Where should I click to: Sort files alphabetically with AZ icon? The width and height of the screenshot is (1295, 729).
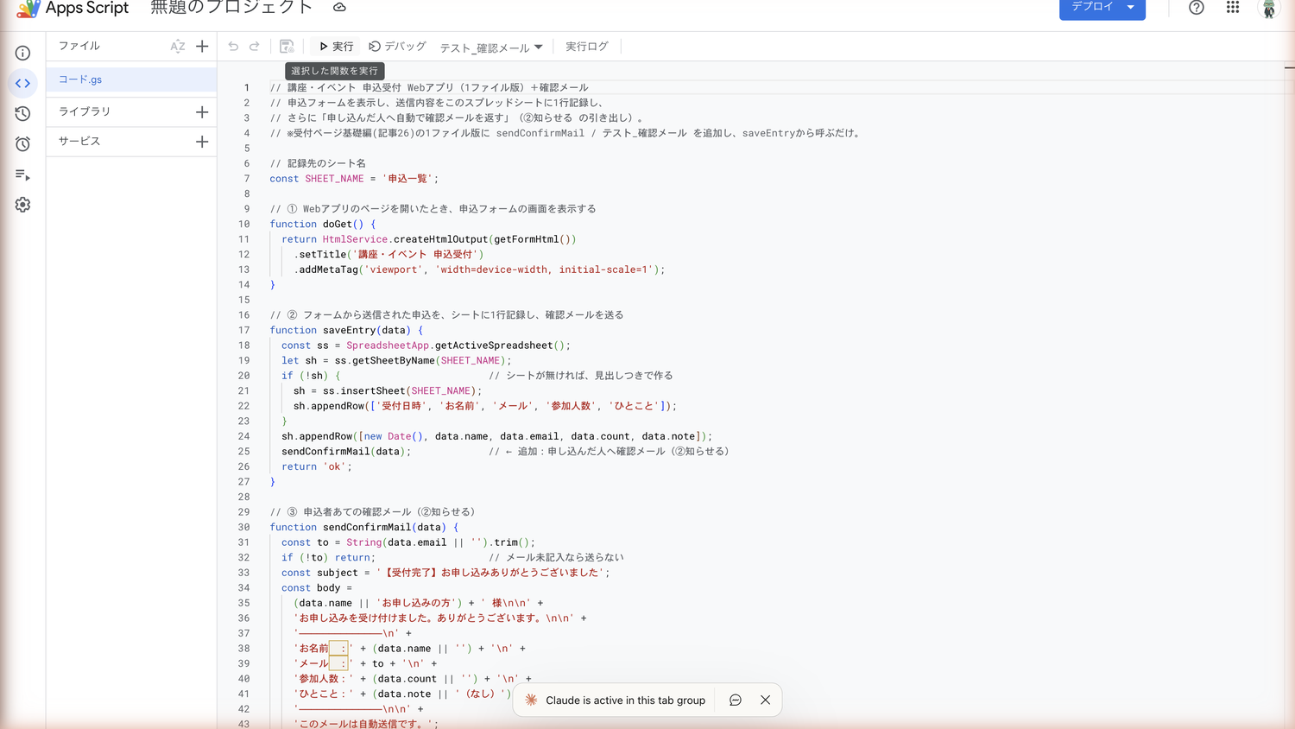click(x=177, y=47)
